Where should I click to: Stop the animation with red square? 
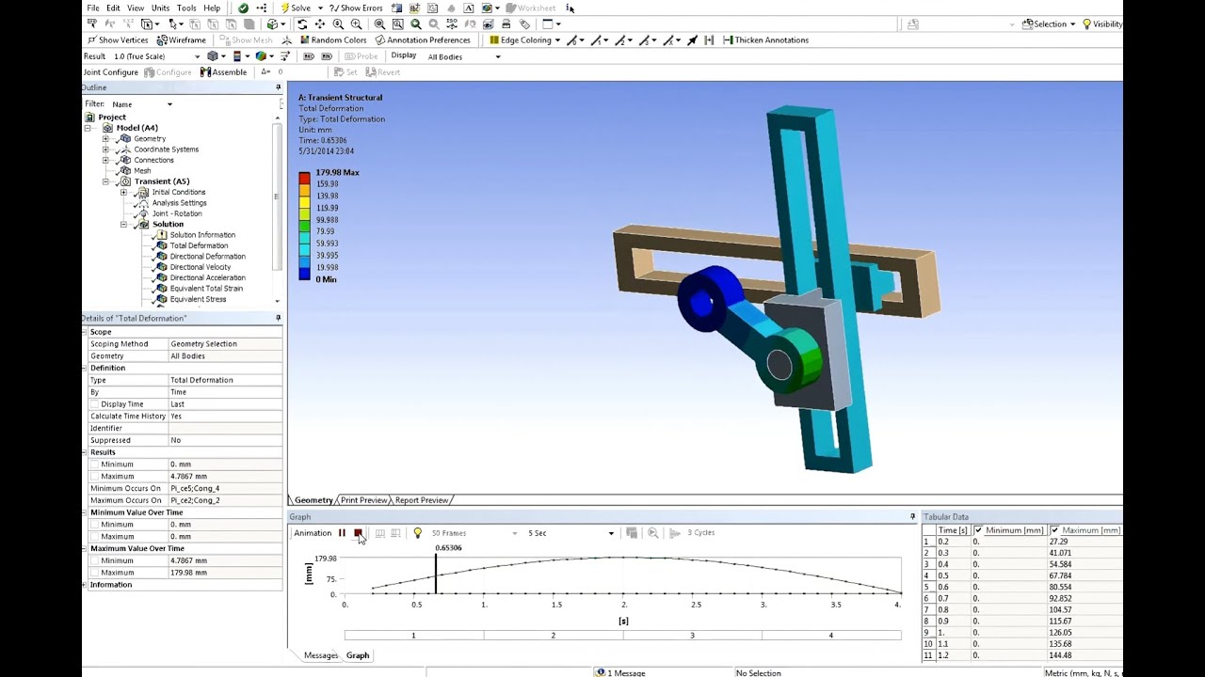click(358, 533)
